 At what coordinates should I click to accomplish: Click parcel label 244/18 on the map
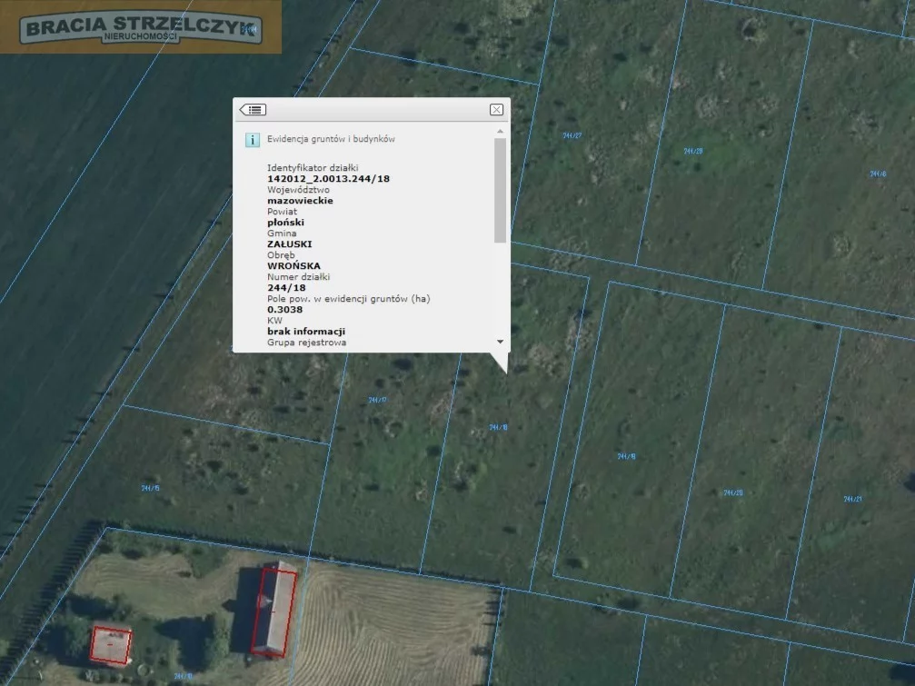(498, 427)
